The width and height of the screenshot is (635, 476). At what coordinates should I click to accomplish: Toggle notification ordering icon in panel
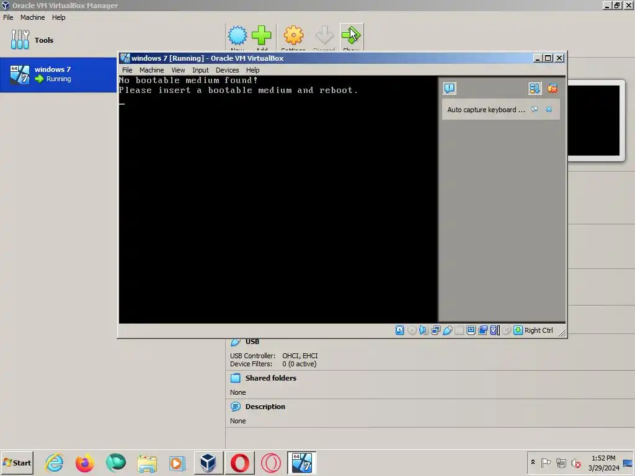point(534,88)
